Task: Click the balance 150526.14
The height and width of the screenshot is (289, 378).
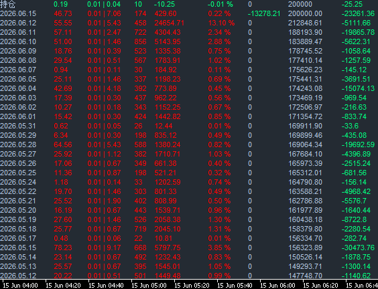Action: pyautogui.click(x=305, y=258)
